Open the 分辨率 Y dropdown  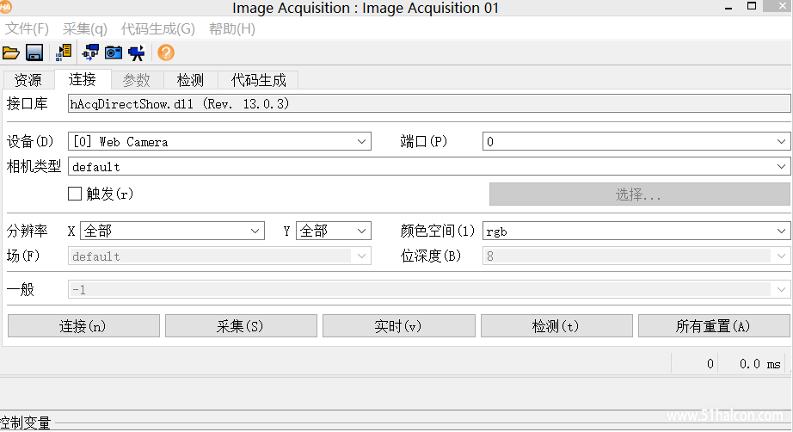pos(333,231)
